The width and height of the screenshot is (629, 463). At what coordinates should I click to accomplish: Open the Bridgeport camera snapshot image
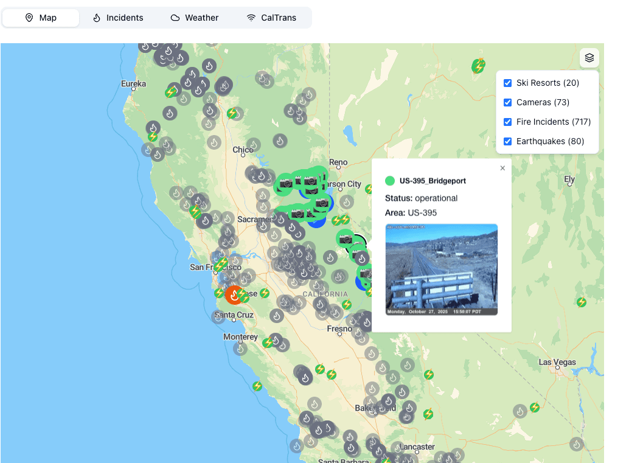pos(442,270)
